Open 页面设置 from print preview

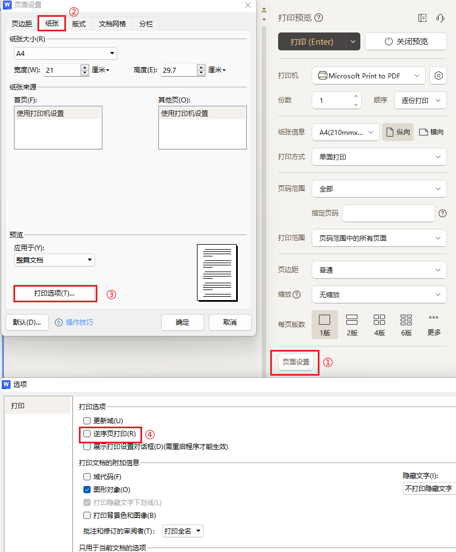coord(295,362)
